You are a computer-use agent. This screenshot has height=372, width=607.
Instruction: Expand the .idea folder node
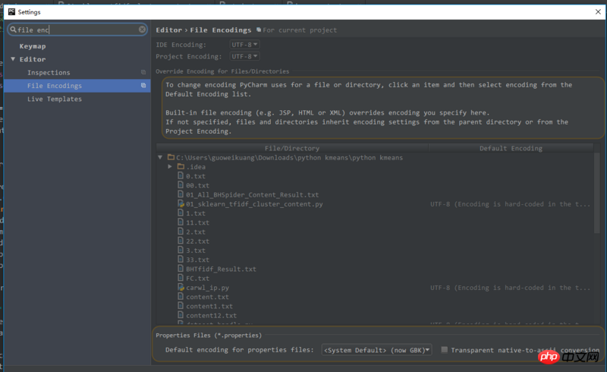point(170,167)
